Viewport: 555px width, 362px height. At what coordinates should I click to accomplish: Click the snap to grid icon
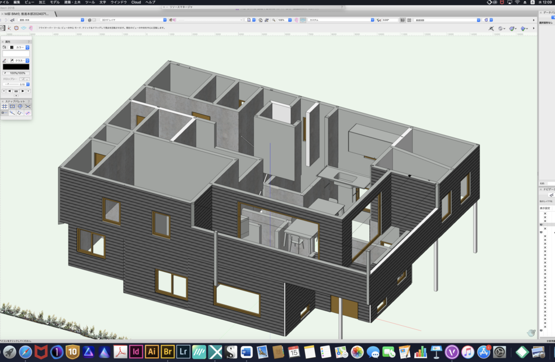(5, 106)
